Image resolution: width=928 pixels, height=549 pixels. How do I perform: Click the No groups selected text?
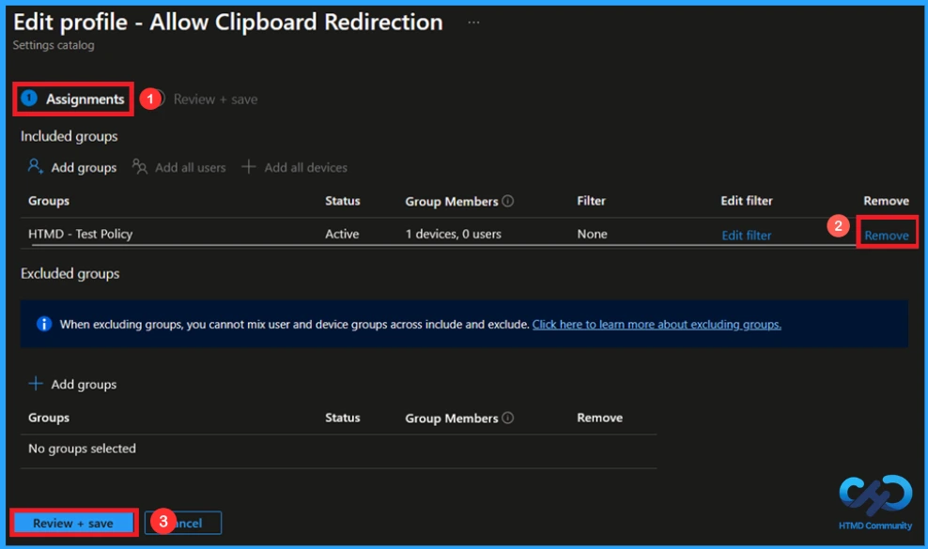82,449
